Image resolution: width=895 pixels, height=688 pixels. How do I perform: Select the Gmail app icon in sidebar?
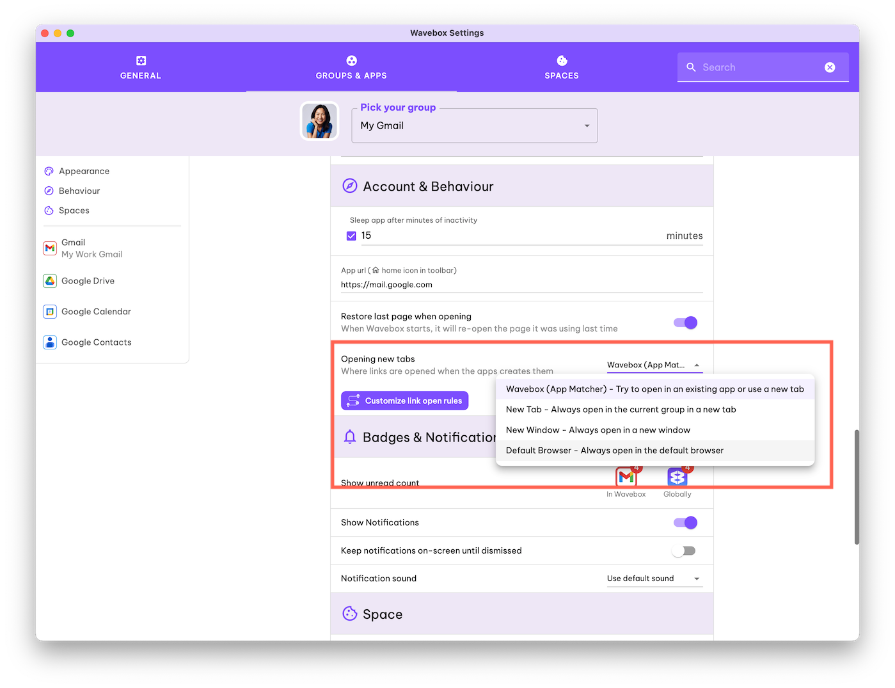(50, 248)
